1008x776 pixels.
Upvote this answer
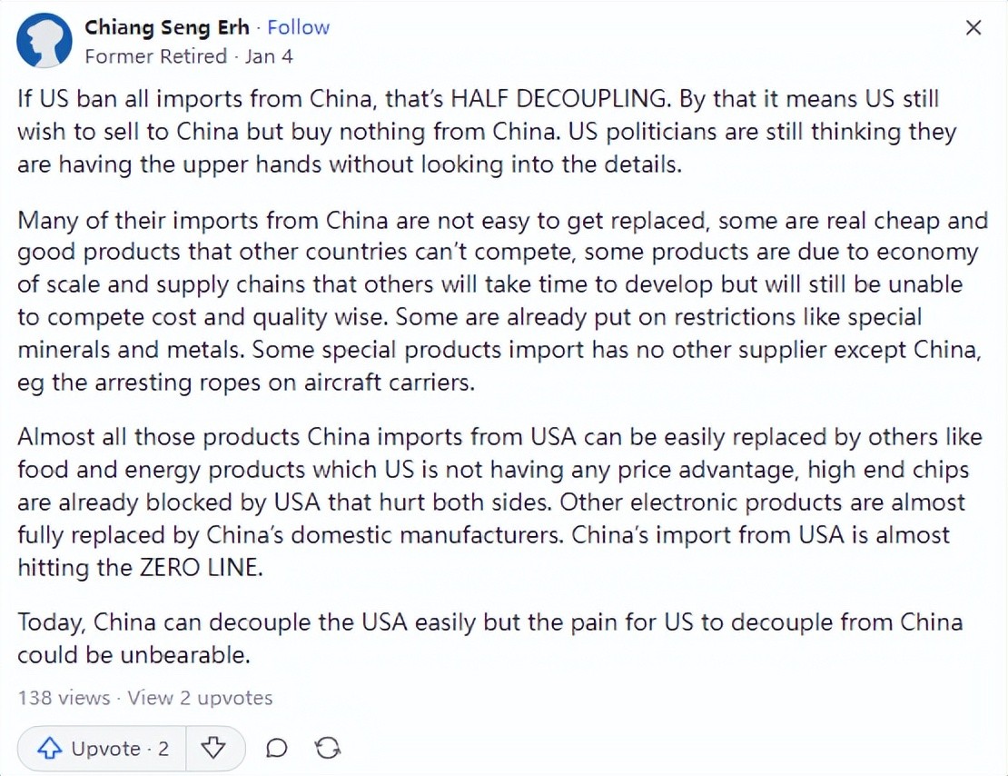click(103, 749)
